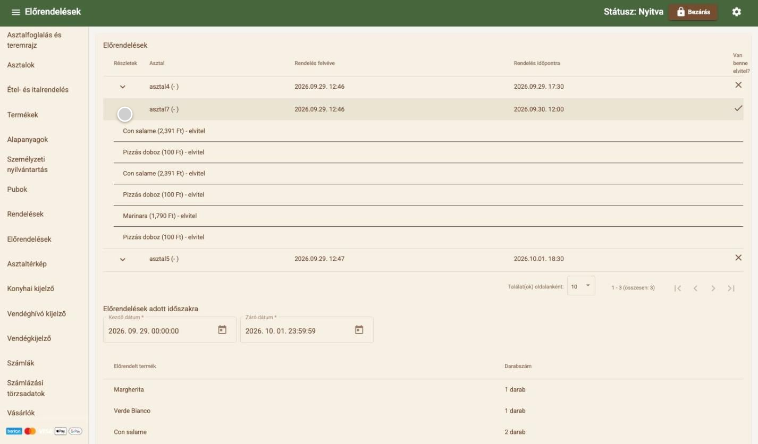This screenshot has width=758, height=444.
Task: Go to the Számlák sidebar item
Action: click(x=21, y=363)
